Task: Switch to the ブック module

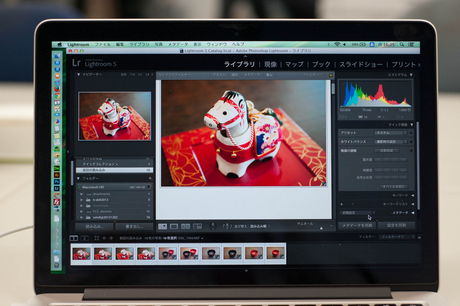Action: pos(321,65)
